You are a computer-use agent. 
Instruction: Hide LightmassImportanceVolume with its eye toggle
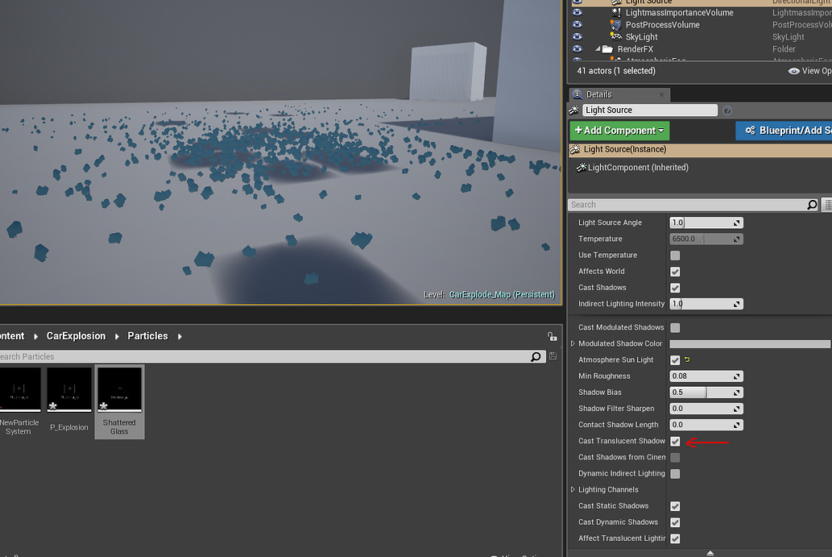(x=576, y=12)
